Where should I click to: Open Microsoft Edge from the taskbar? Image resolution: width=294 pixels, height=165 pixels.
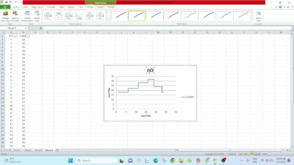coord(156,160)
